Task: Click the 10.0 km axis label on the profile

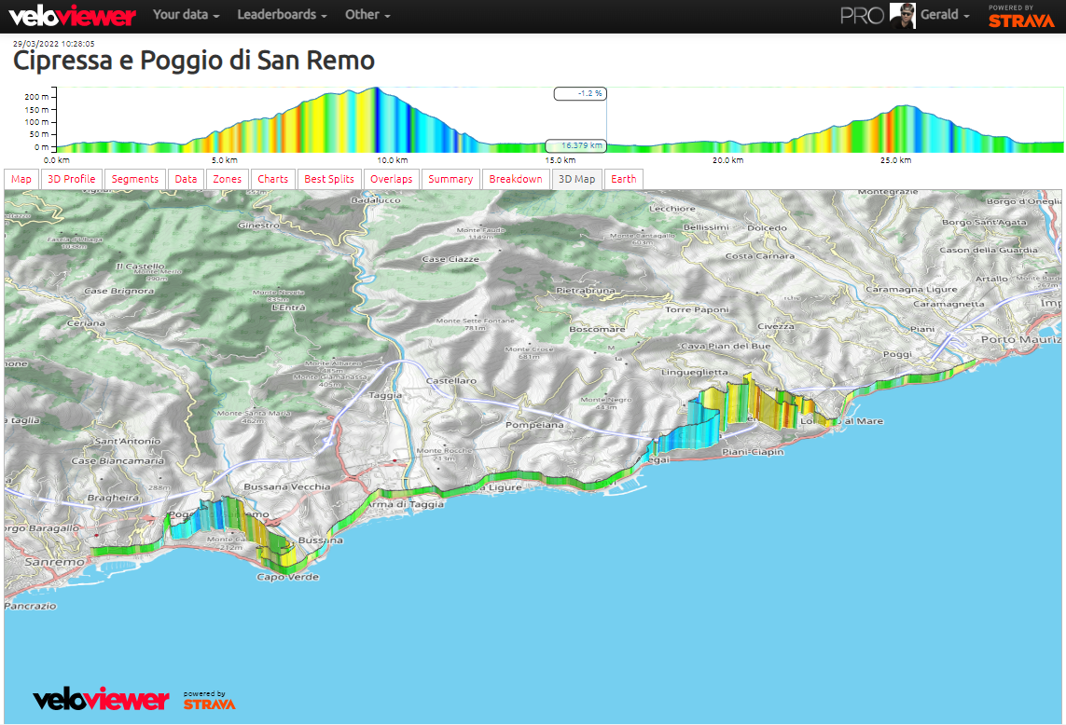Action: point(393,160)
